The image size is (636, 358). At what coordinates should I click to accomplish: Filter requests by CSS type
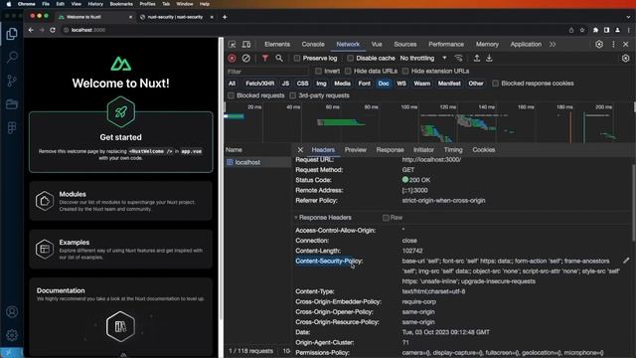(x=302, y=84)
